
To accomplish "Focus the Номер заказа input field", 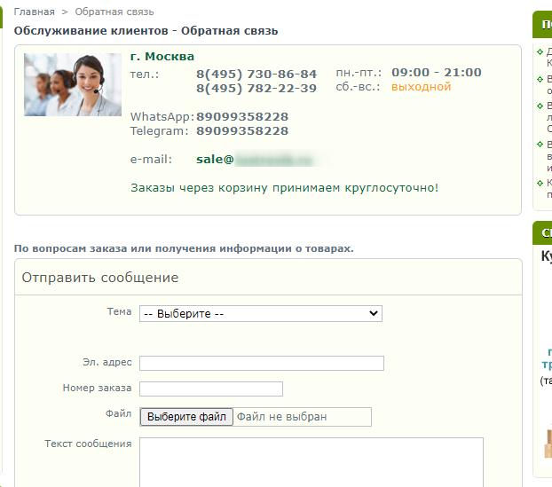I will tap(211, 389).
